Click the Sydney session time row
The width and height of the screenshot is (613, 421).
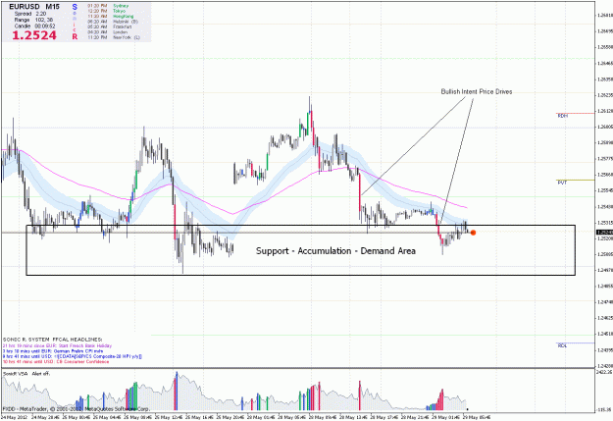(x=108, y=6)
